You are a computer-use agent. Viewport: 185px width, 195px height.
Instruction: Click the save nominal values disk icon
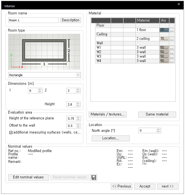pyautogui.click(x=94, y=177)
